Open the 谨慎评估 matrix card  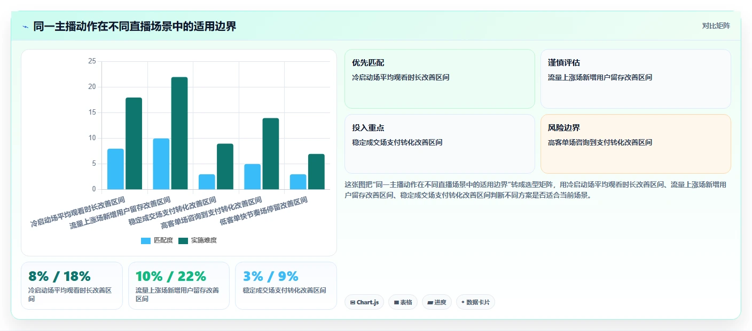636,79
